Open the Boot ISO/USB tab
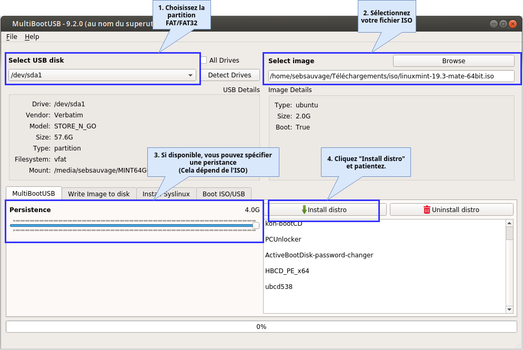Image resolution: width=523 pixels, height=350 pixels. pos(224,194)
